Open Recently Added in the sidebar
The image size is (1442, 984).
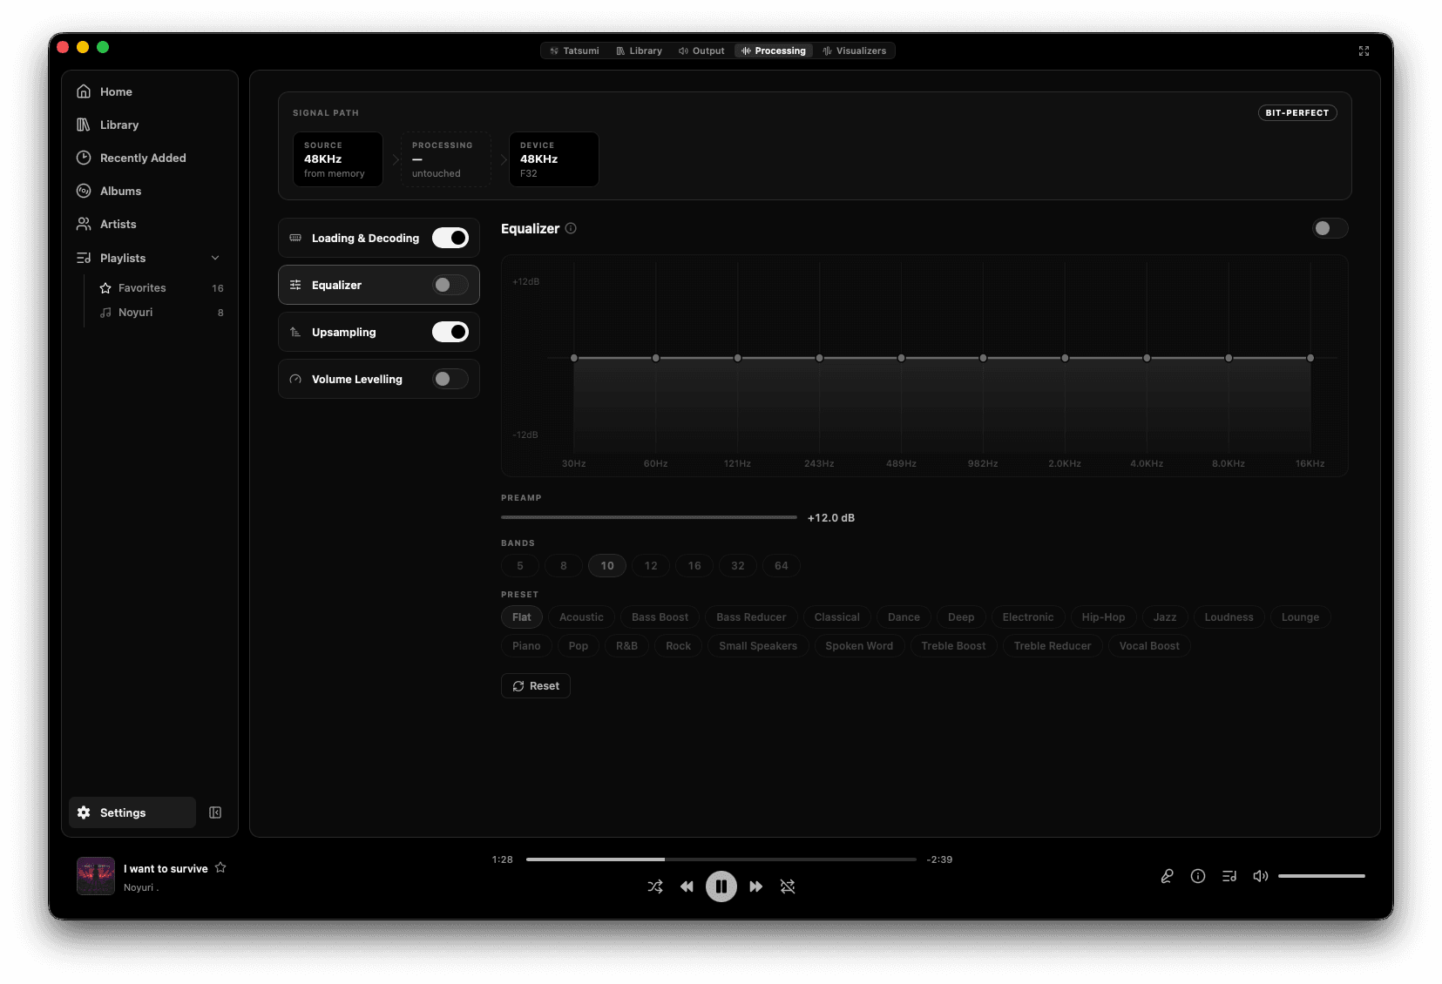[149, 158]
